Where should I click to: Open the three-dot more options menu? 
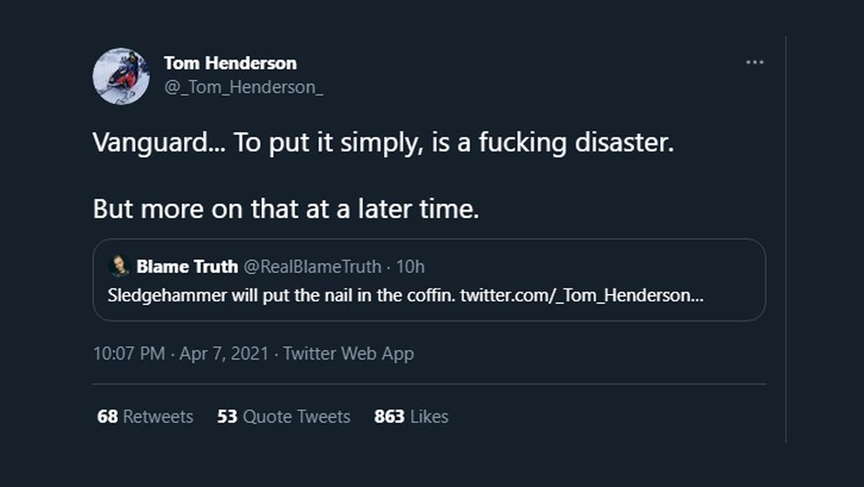[x=755, y=62]
